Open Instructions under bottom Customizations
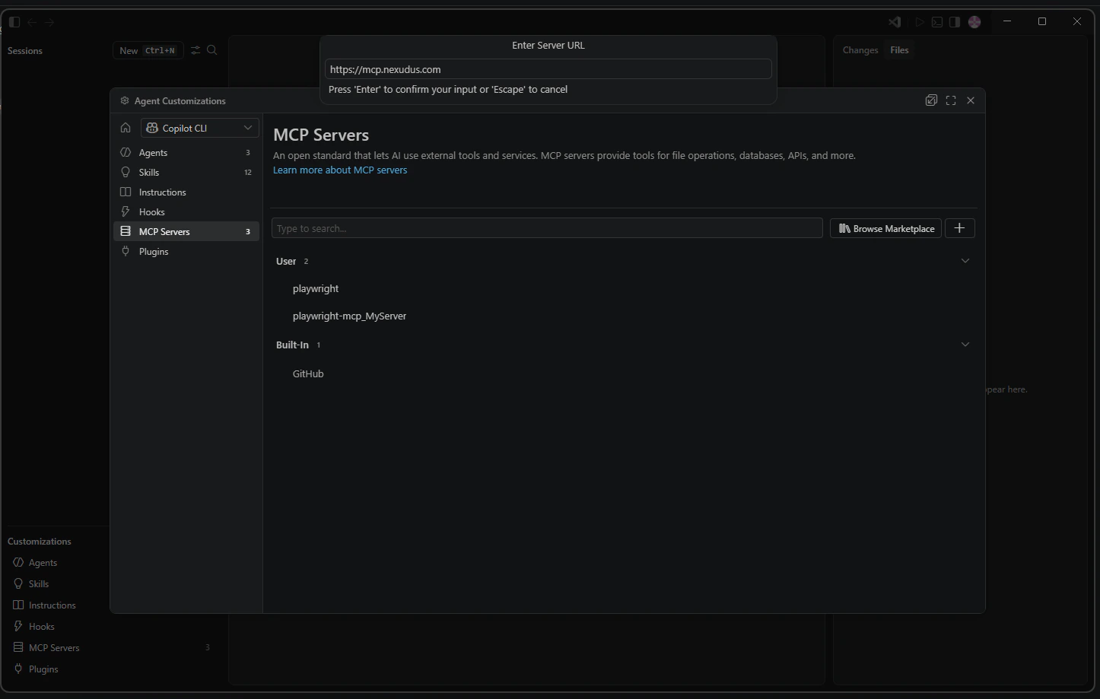The width and height of the screenshot is (1100, 699). point(113,605)
